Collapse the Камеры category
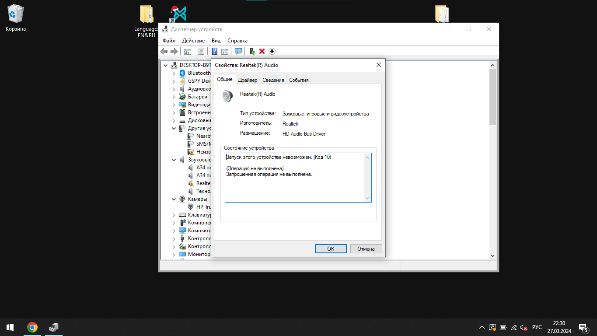Screen dimensions: 597x336 pyautogui.click(x=174, y=199)
